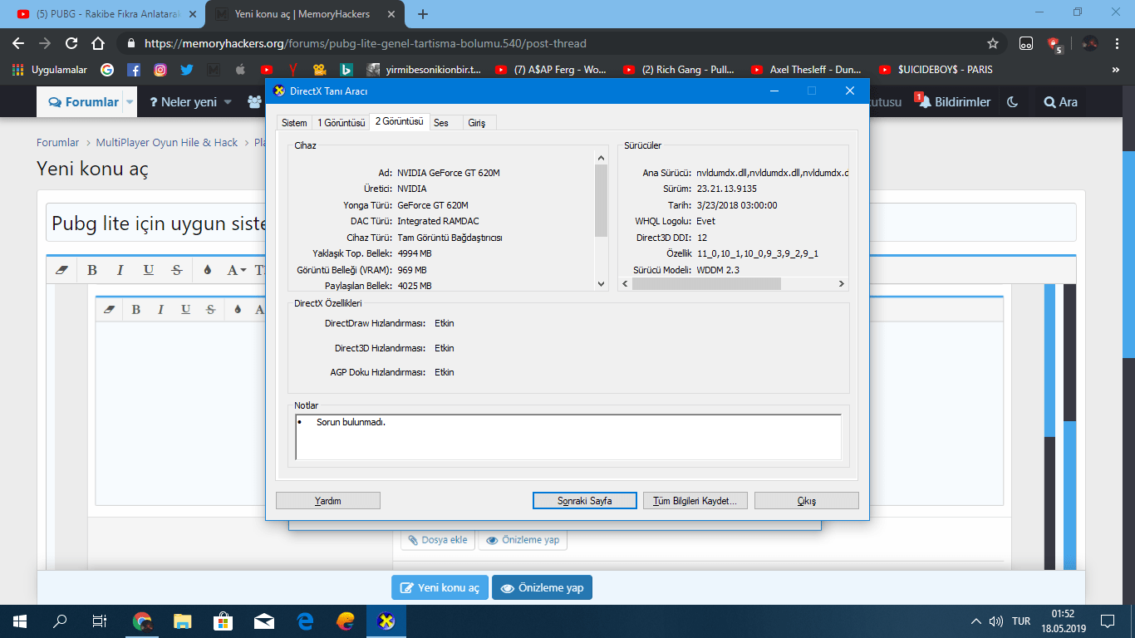Click the Çıkış button
The width and height of the screenshot is (1135, 638).
806,501
